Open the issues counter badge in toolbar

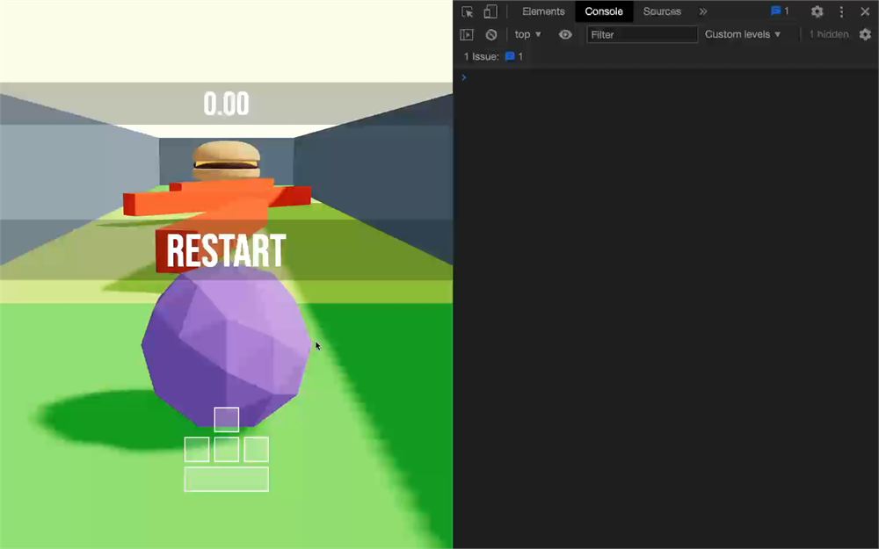pos(780,11)
